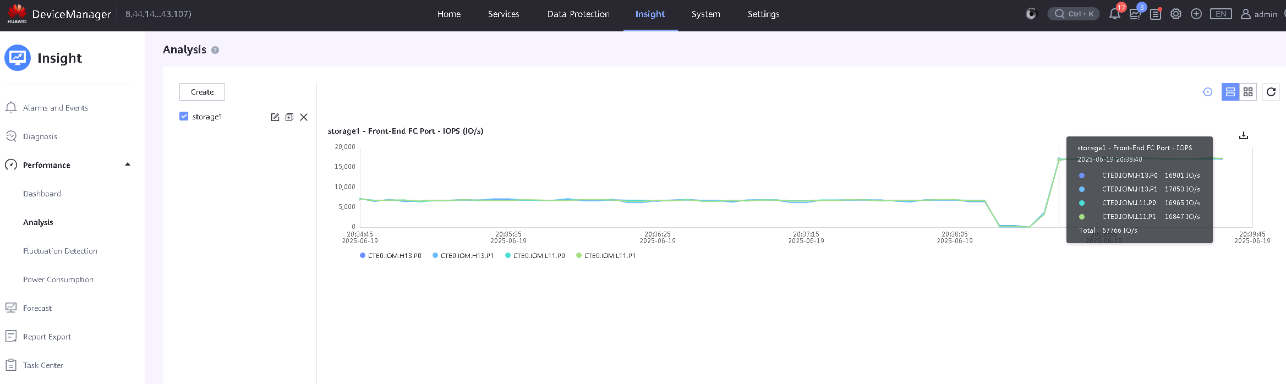Click the download chart data icon
This screenshot has height=384, width=1286.
(1244, 135)
